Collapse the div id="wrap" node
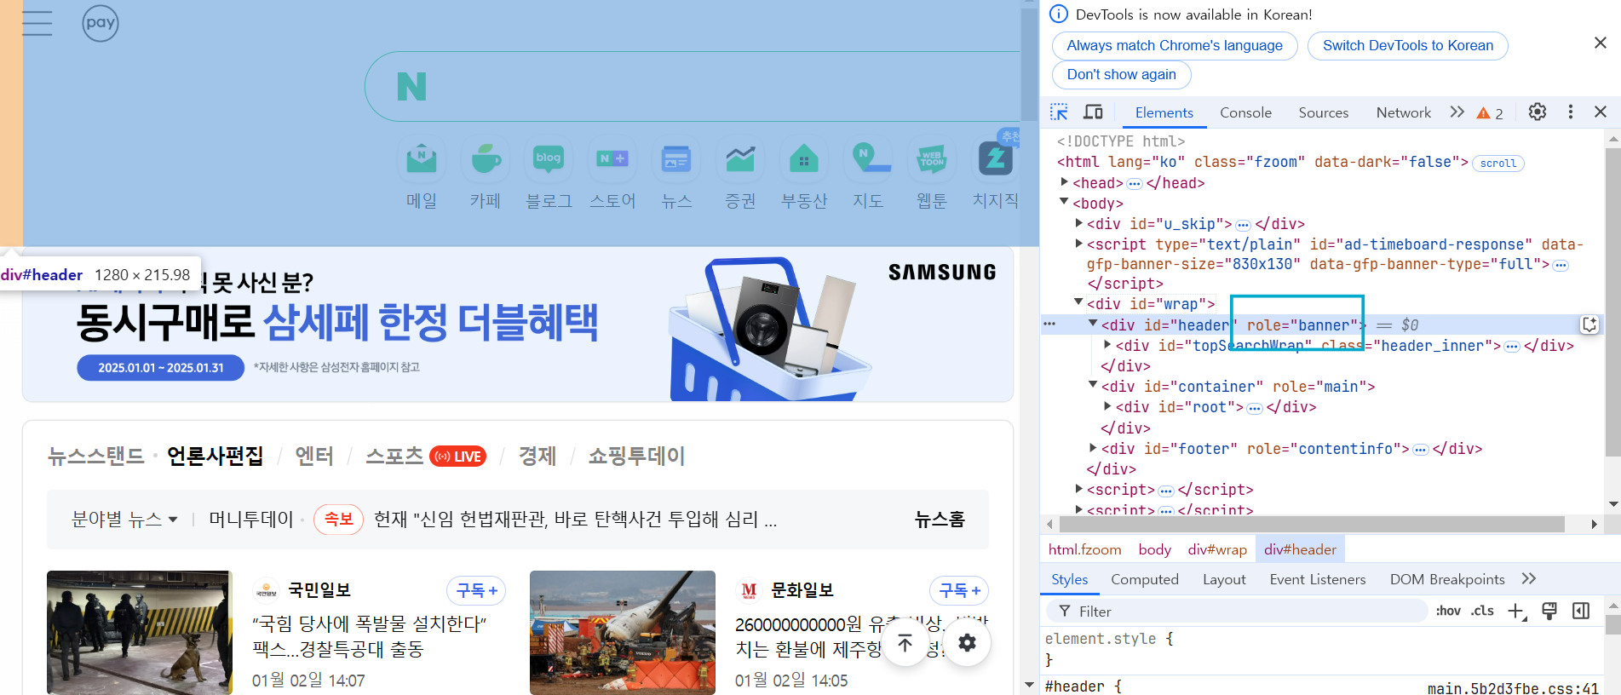This screenshot has width=1621, height=695. [x=1078, y=302]
